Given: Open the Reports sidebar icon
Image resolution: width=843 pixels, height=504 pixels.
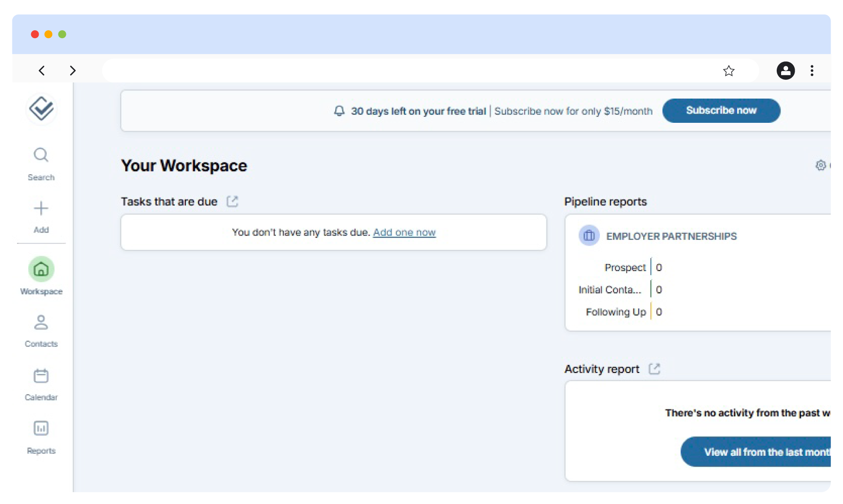Looking at the screenshot, I should (41, 429).
